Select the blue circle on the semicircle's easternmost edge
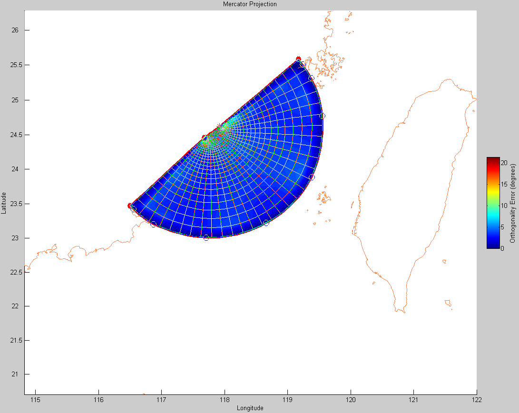The image size is (519, 413). (x=322, y=116)
